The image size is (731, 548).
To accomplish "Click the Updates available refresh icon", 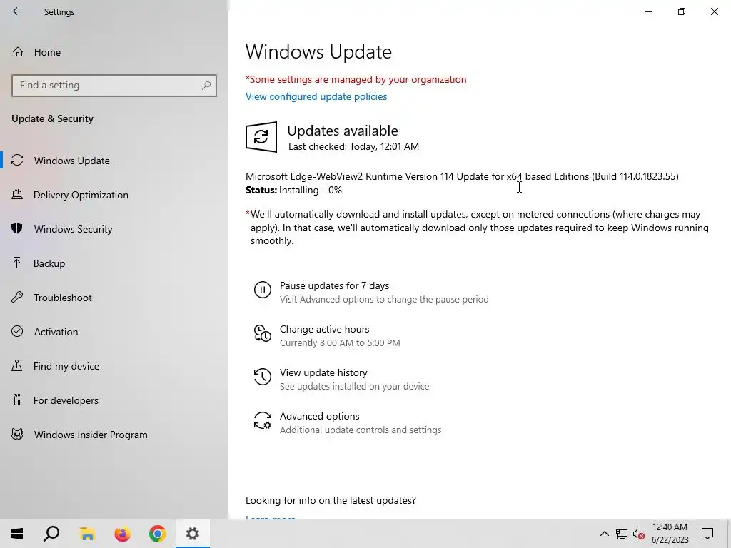I will (x=261, y=137).
